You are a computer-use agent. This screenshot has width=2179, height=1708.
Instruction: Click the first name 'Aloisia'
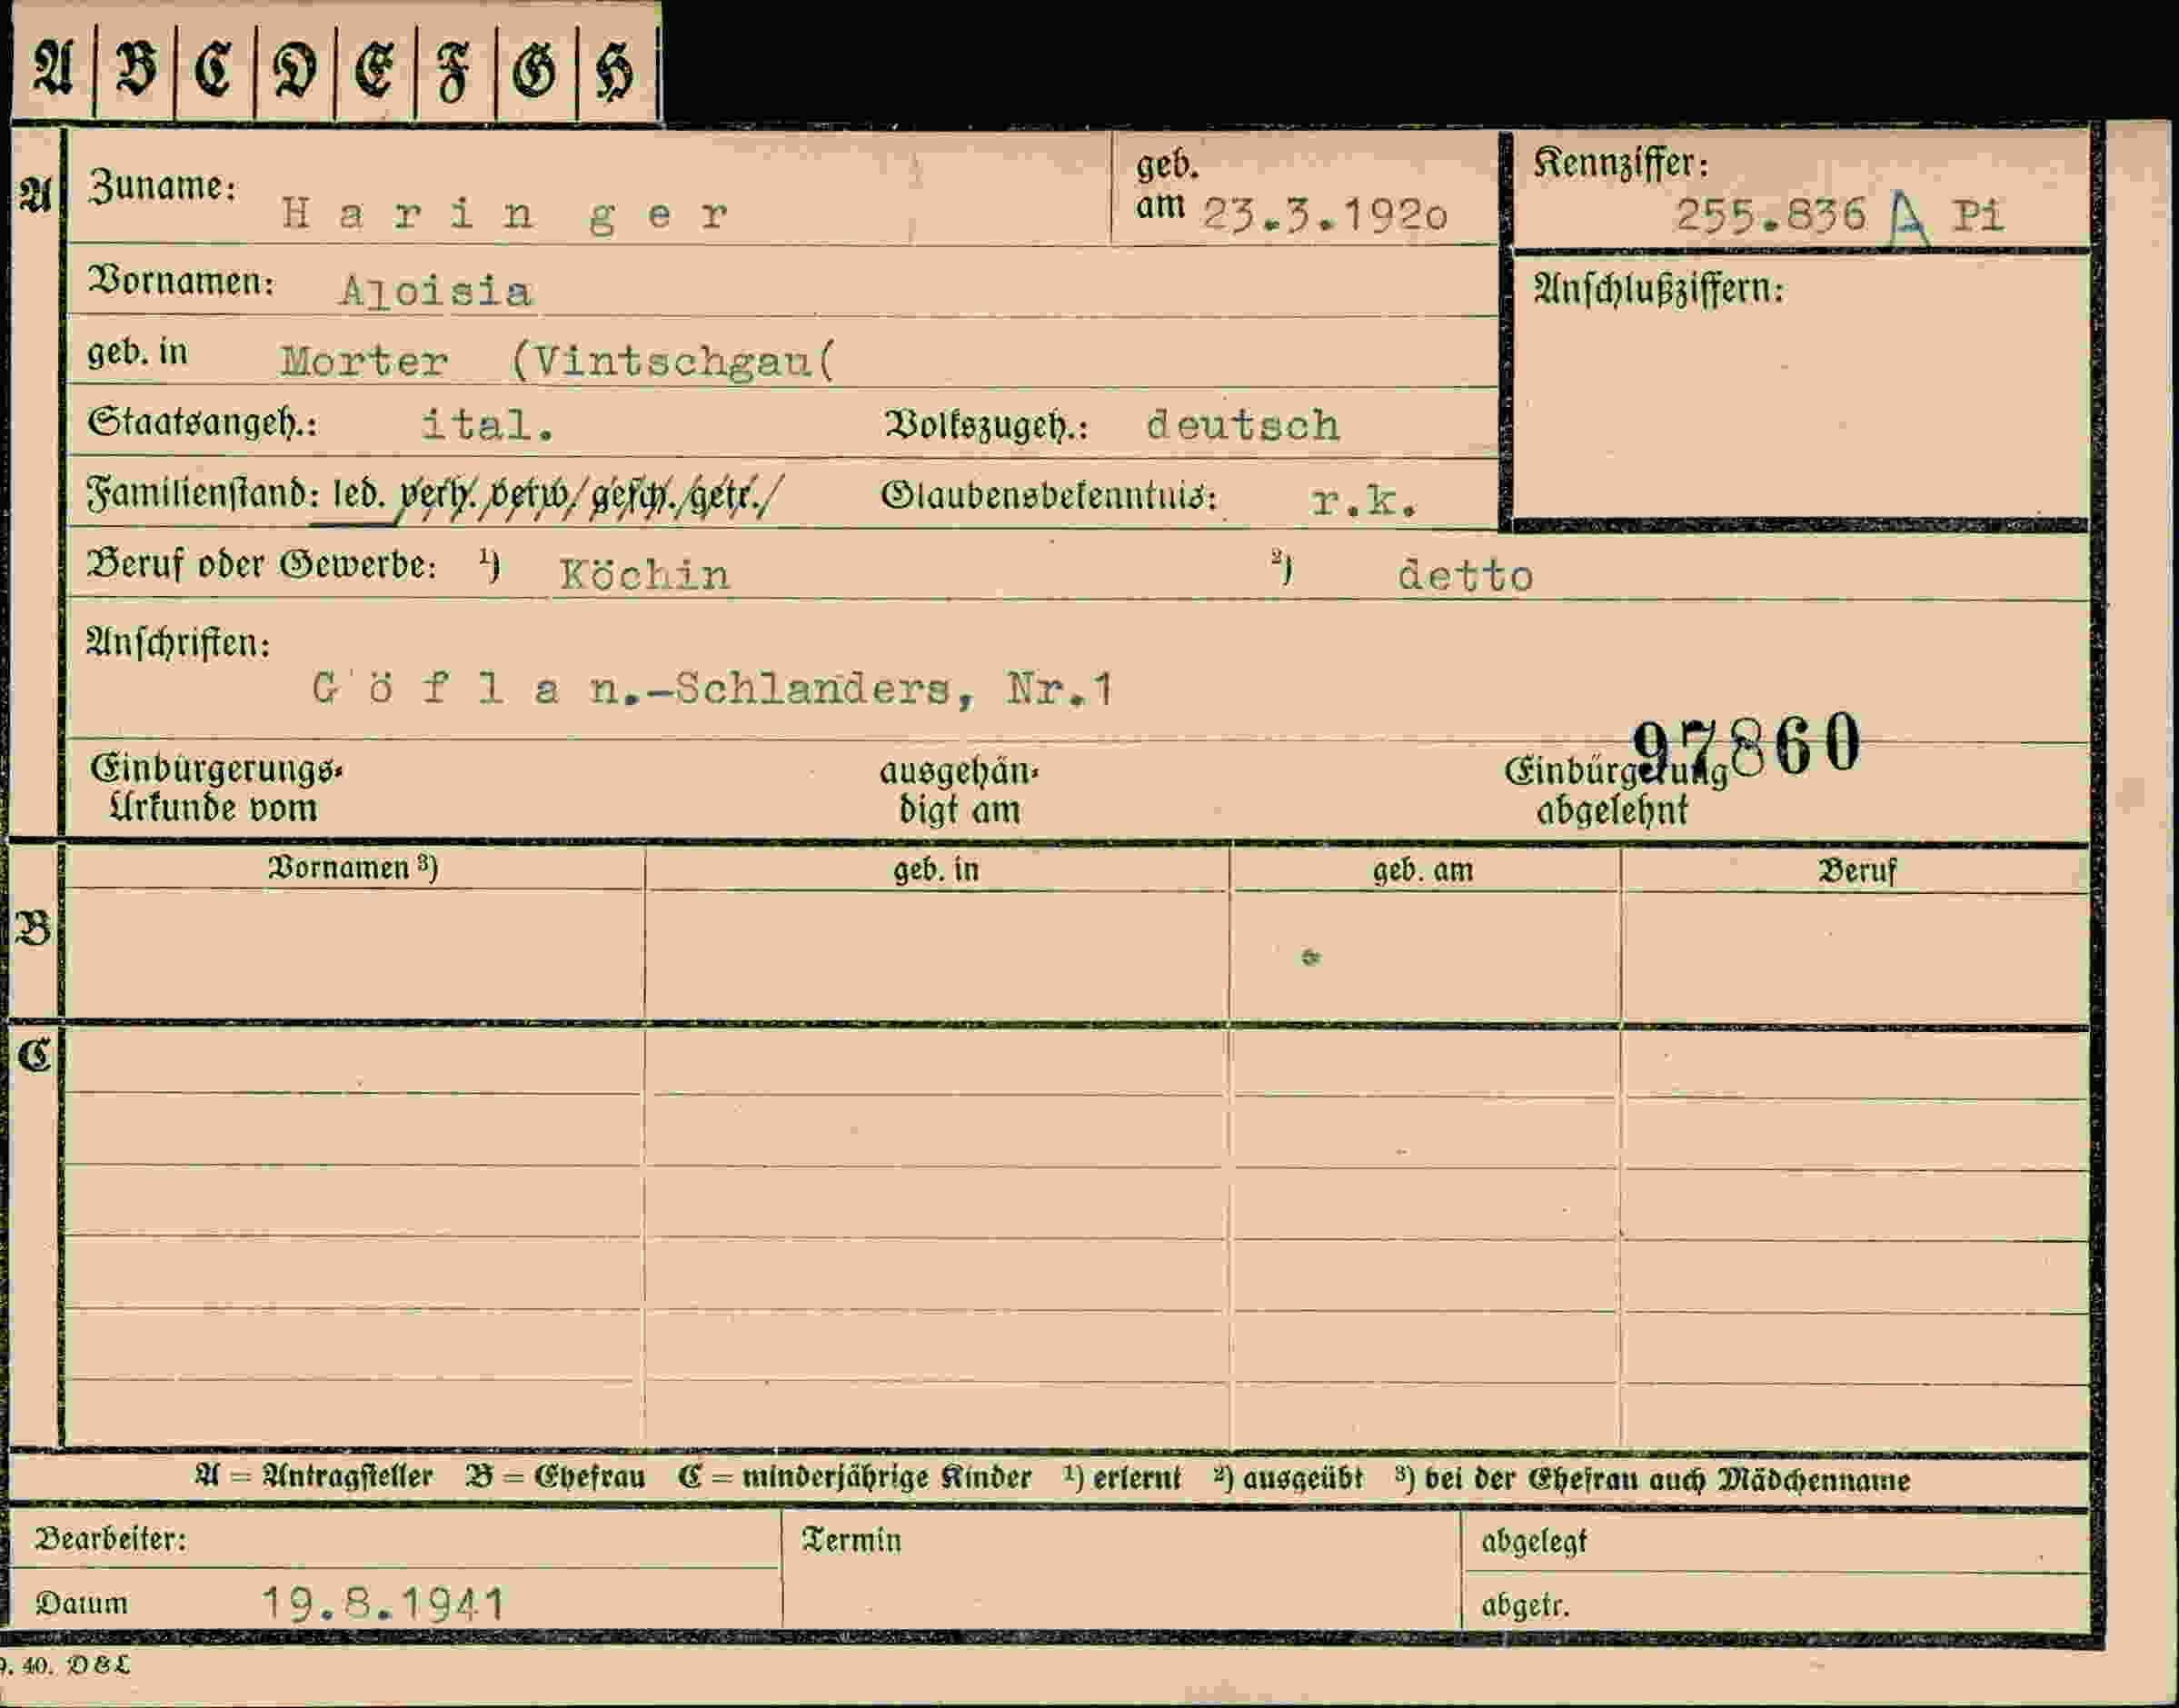436,292
